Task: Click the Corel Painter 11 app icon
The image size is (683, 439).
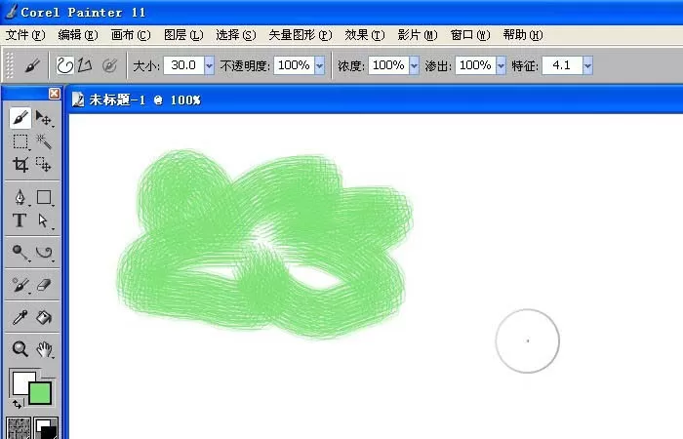Action: pos(12,12)
